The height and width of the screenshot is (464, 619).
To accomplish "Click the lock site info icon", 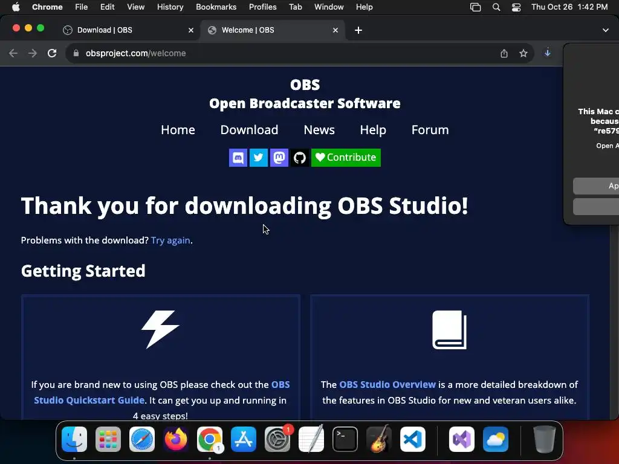I will [76, 53].
